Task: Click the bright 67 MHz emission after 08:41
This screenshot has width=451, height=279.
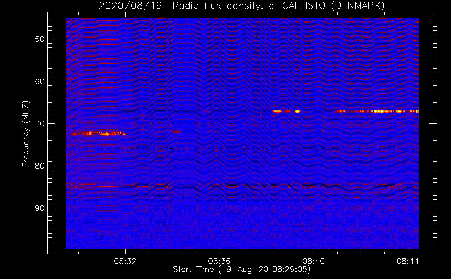Action: [378, 111]
